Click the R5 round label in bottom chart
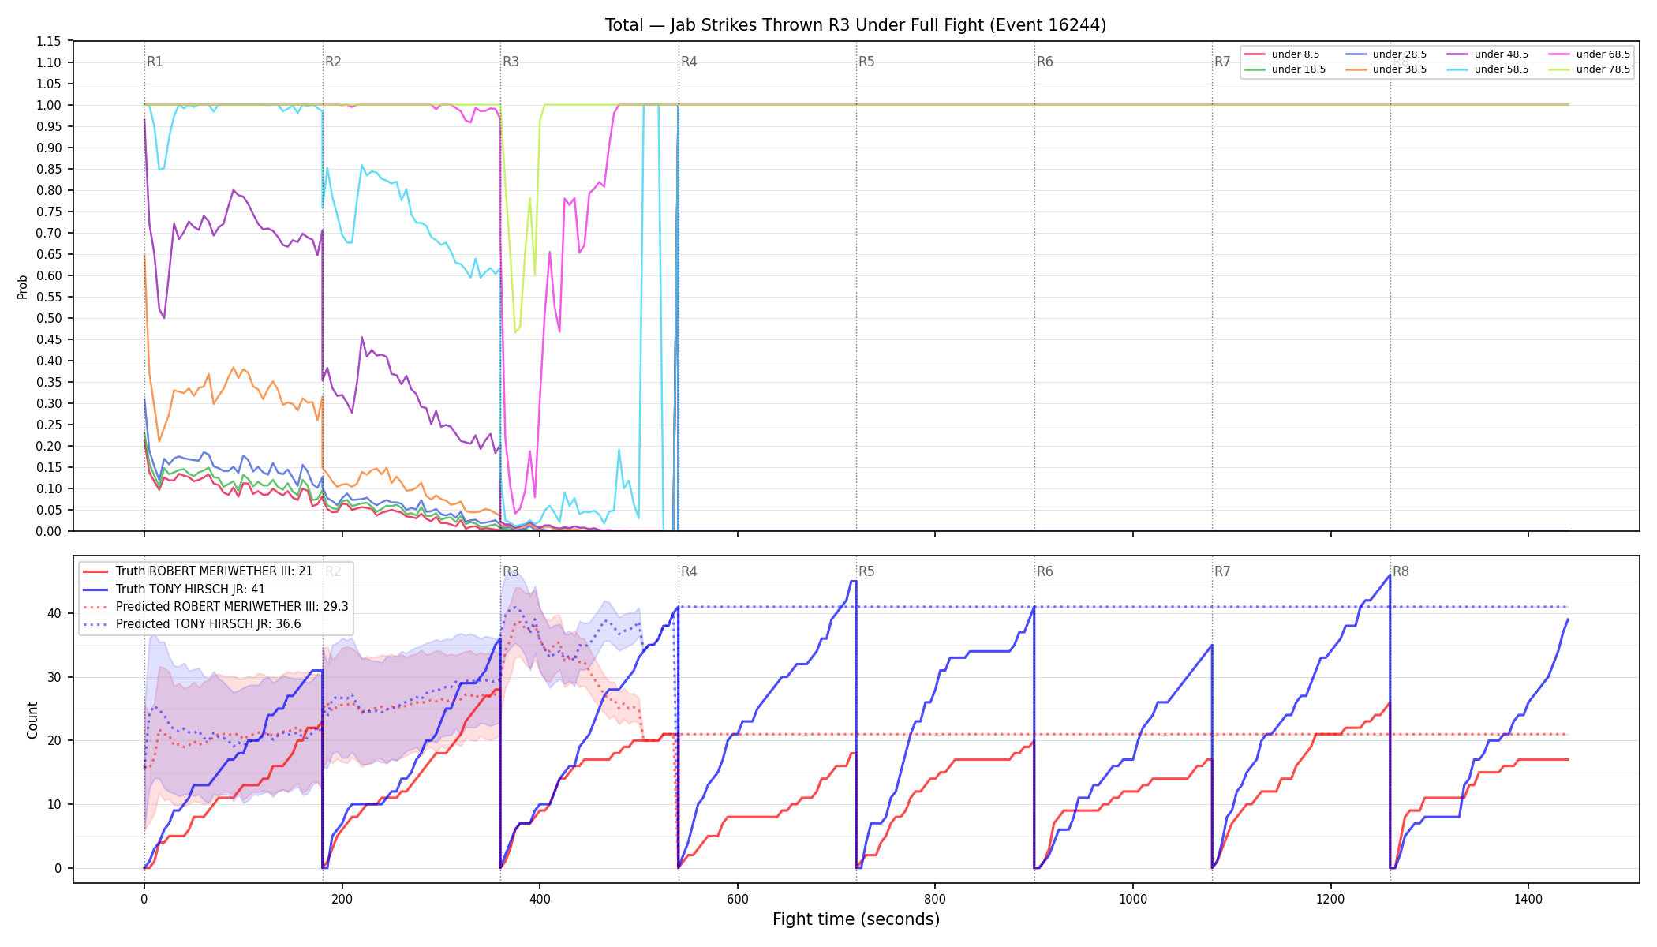This screenshot has width=1657, height=947. (x=866, y=571)
